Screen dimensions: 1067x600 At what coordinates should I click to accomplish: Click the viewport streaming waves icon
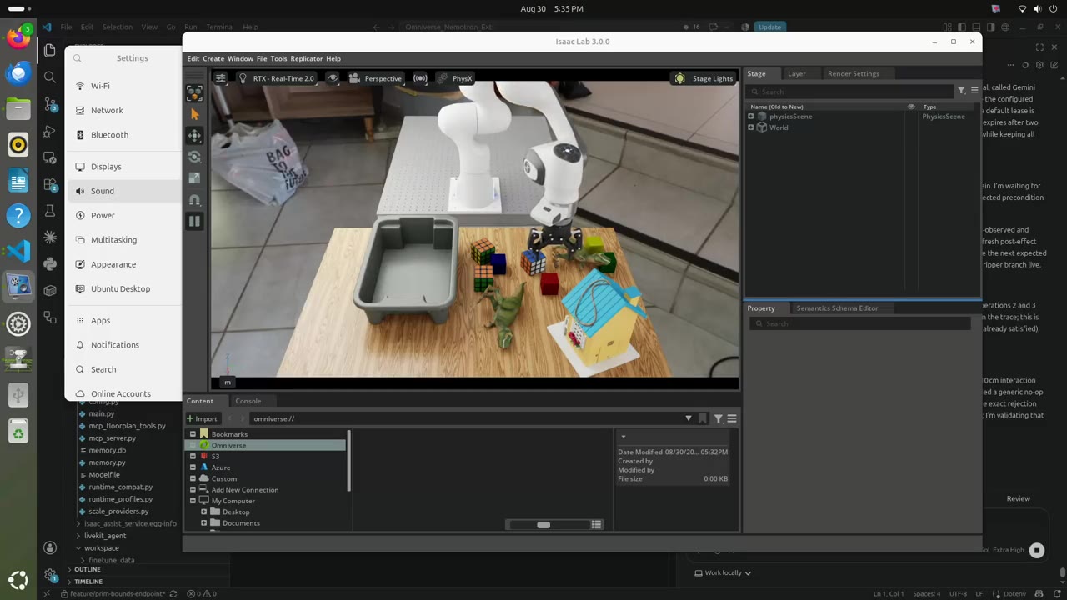[420, 78]
